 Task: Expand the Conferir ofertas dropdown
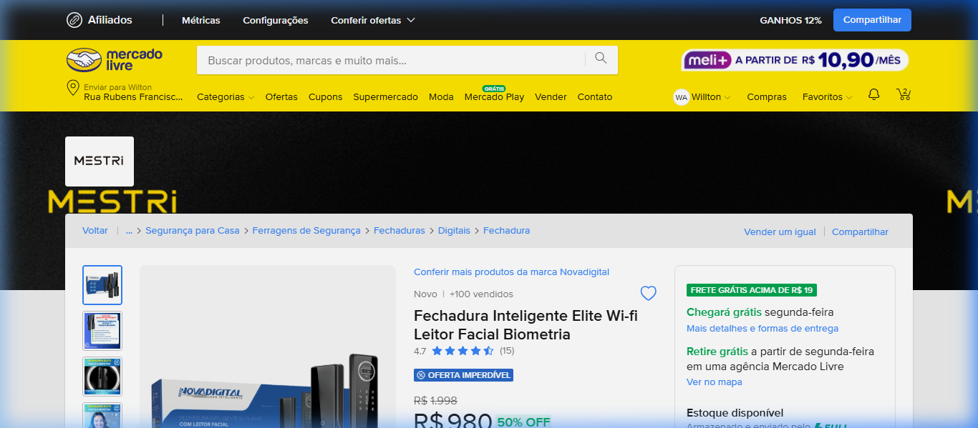click(x=372, y=20)
